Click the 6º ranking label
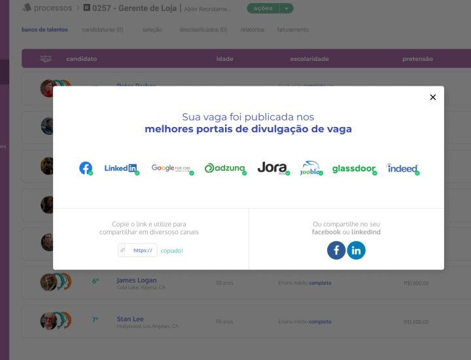Image resolution: width=471 pixels, height=360 pixels. [96, 281]
